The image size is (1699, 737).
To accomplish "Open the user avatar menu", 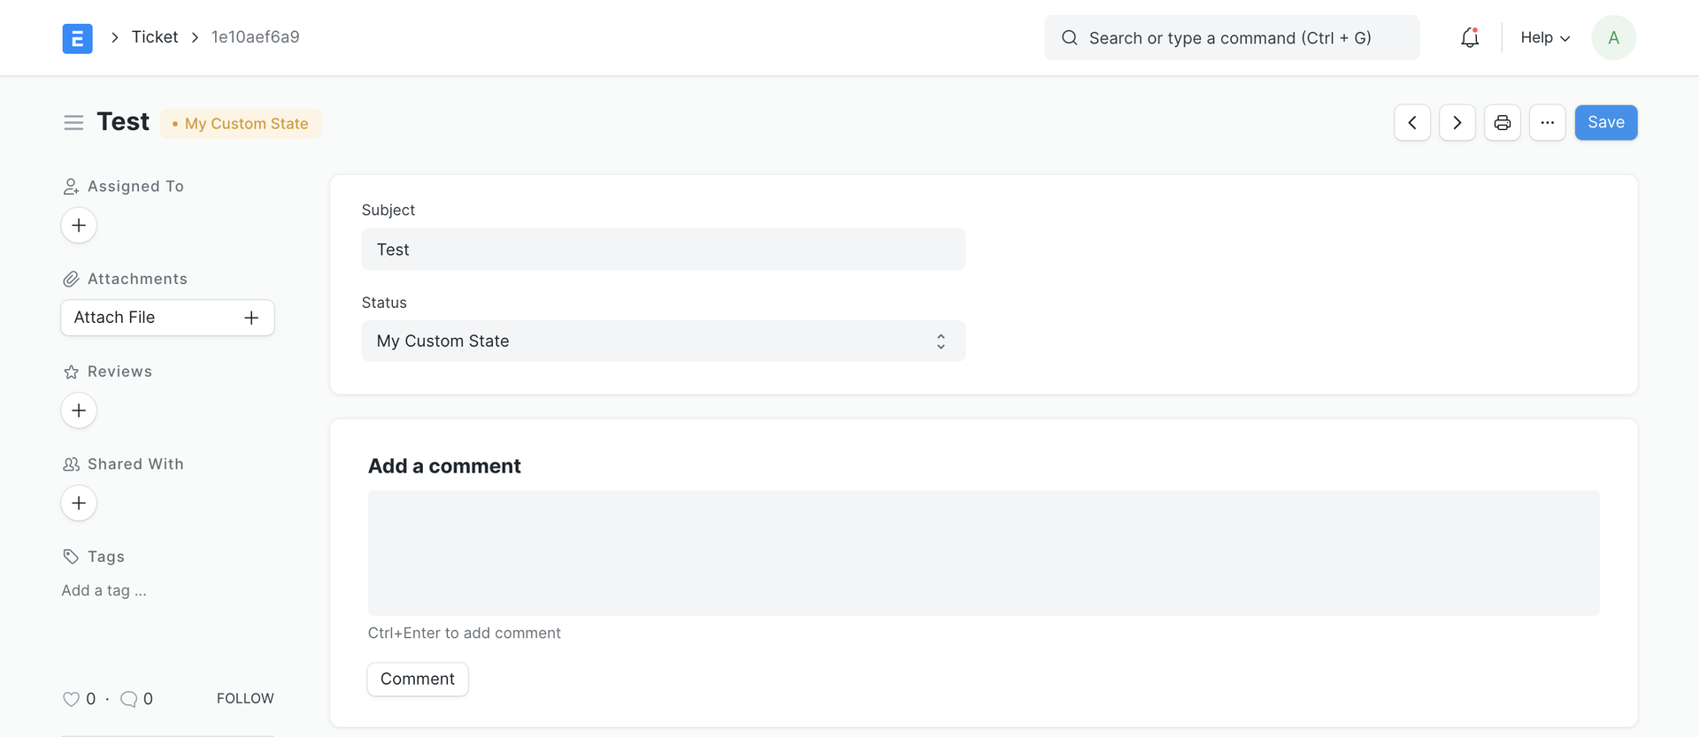I will (x=1613, y=38).
